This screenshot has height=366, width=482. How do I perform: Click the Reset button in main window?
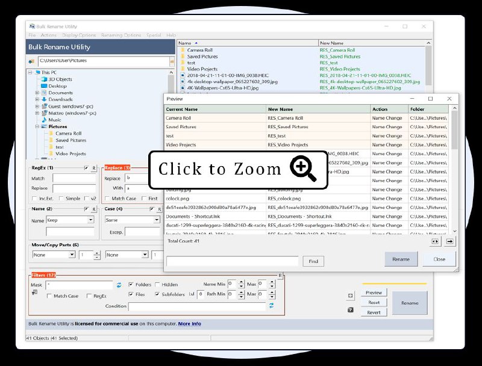(x=374, y=302)
